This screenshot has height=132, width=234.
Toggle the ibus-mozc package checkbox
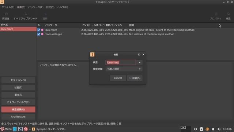(39, 30)
